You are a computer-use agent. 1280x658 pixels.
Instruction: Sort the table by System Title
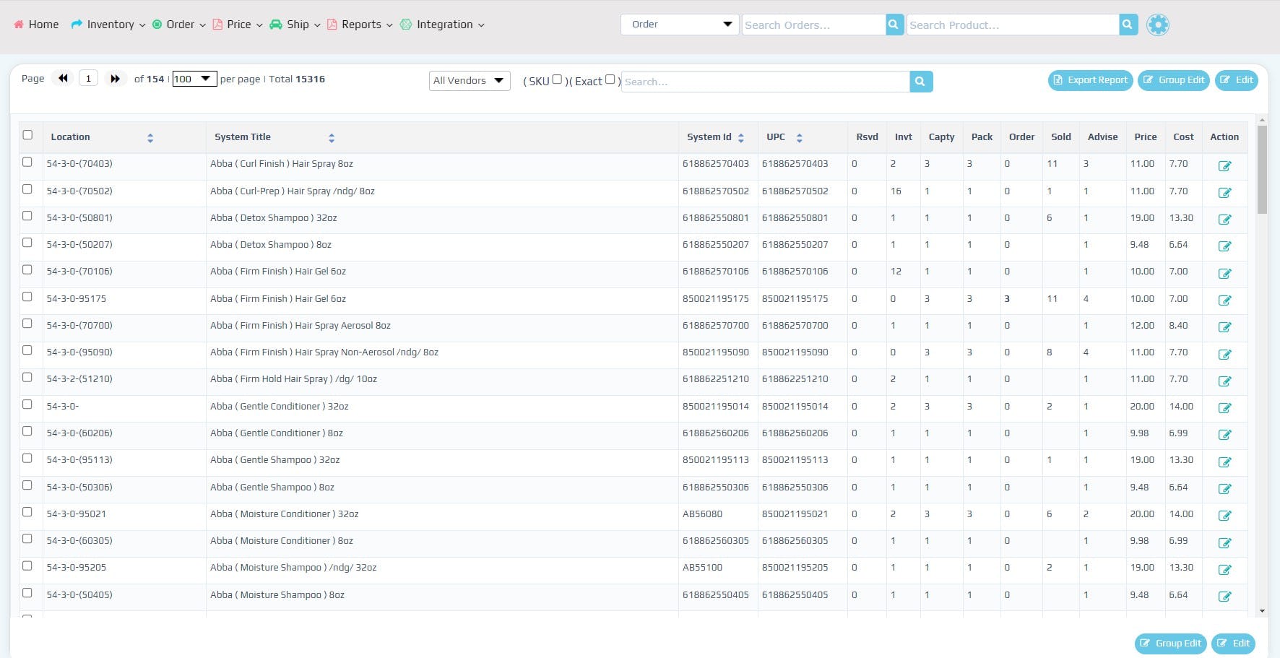coord(332,137)
